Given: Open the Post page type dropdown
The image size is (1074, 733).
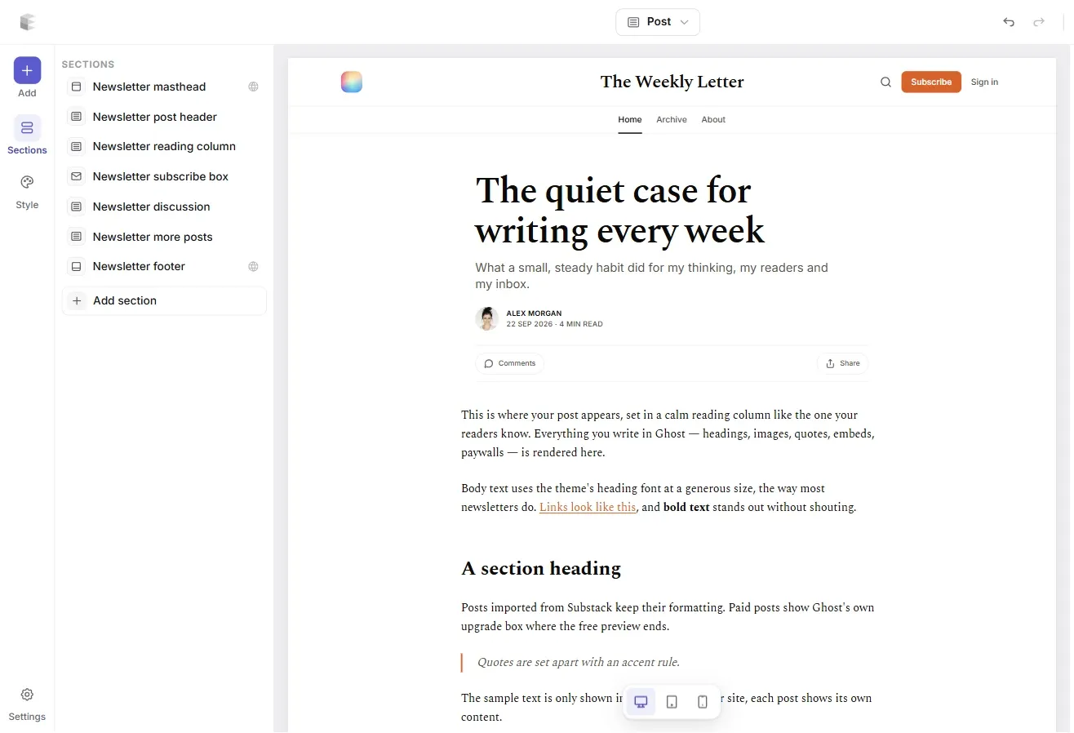Looking at the screenshot, I should click(x=658, y=22).
